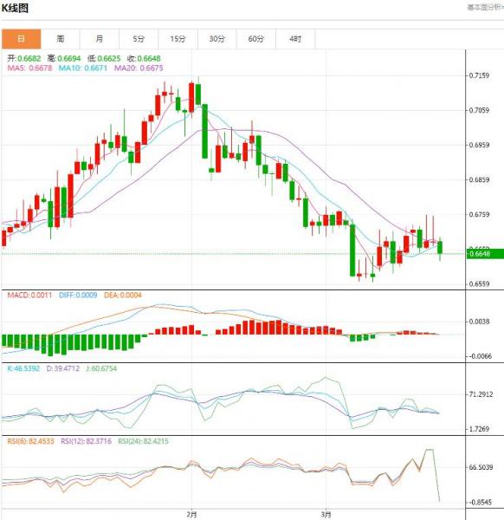The width and height of the screenshot is (504, 520).
Task: Click the RSI(6) indicator label
Action: [32, 441]
